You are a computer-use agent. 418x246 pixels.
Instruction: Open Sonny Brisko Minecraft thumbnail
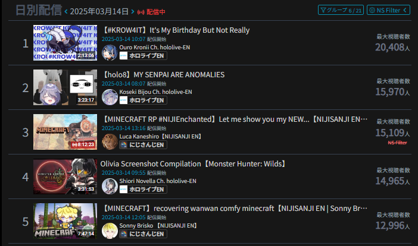point(65,221)
